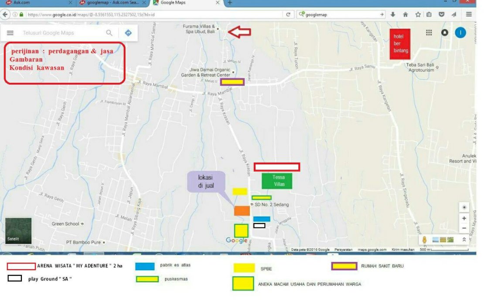Select the Street View pegman
484x305 pixels.
[x=424, y=240]
